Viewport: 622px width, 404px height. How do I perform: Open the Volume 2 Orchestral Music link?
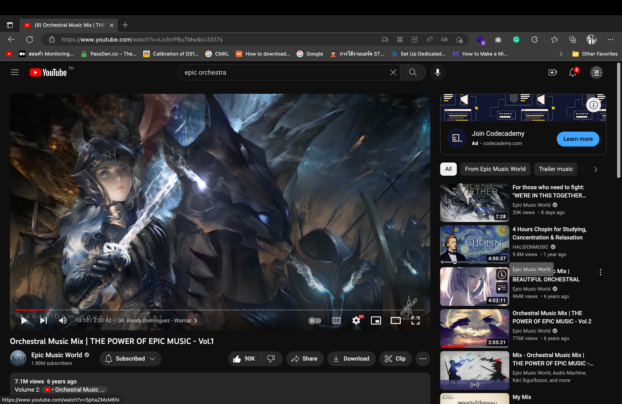click(x=75, y=390)
